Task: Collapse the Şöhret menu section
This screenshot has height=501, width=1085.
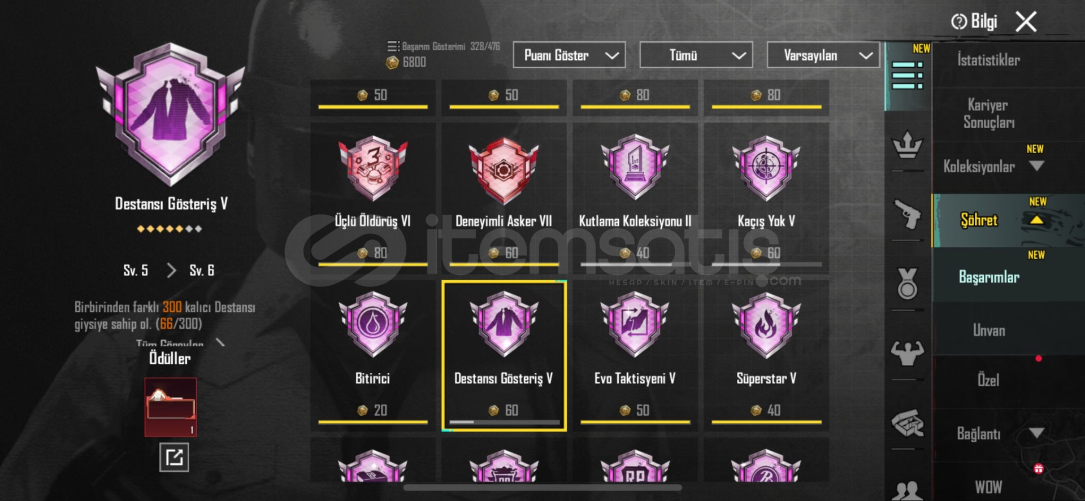Action: (1036, 220)
